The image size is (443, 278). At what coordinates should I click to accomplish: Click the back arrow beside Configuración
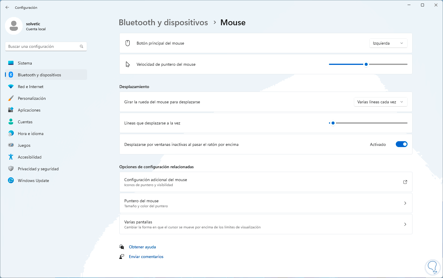tap(7, 8)
